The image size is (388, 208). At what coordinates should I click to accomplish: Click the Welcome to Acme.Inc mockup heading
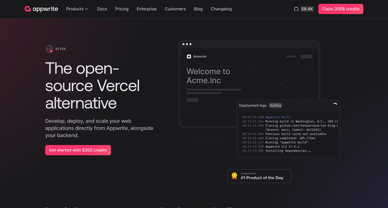point(208,76)
